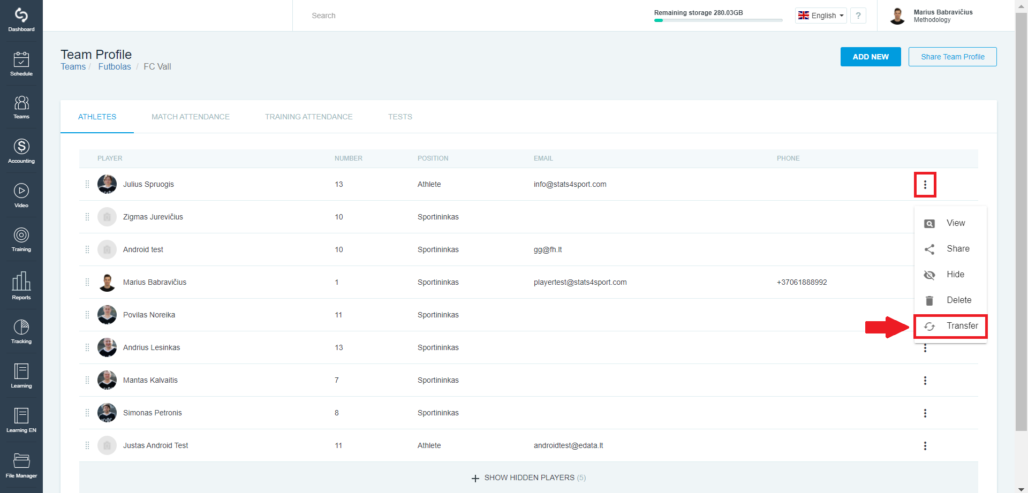Click Share Team Profile button
The height and width of the screenshot is (493, 1028).
click(953, 57)
